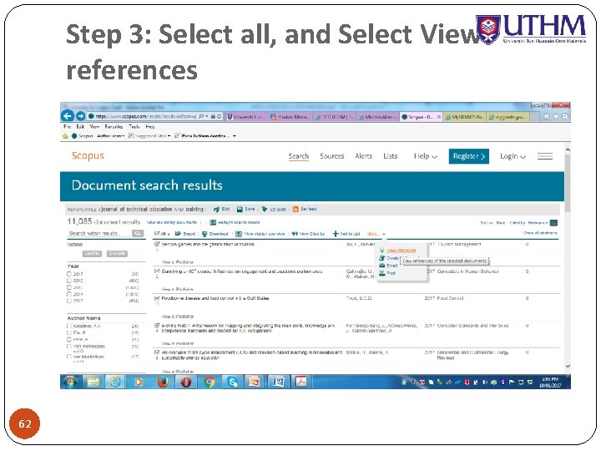
Task: Click the browser address bar
Action: 154,116
